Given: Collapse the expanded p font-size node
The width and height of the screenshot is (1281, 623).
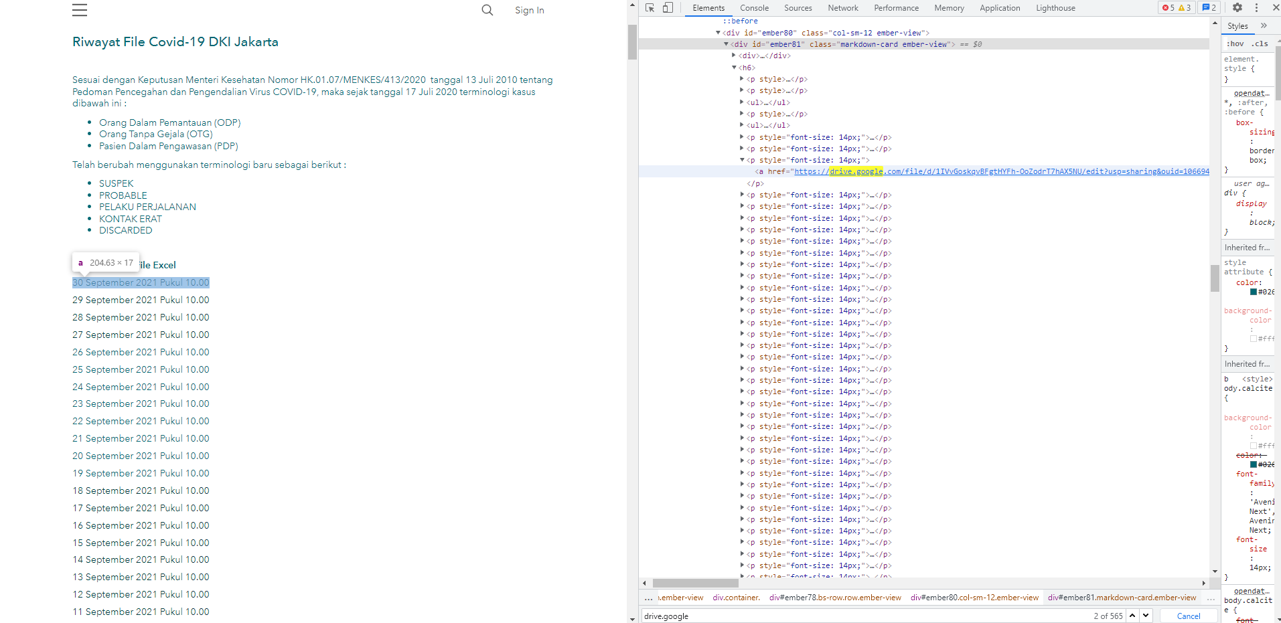Looking at the screenshot, I should (x=742, y=160).
